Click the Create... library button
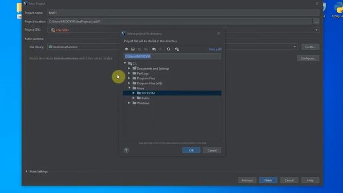 [310, 47]
